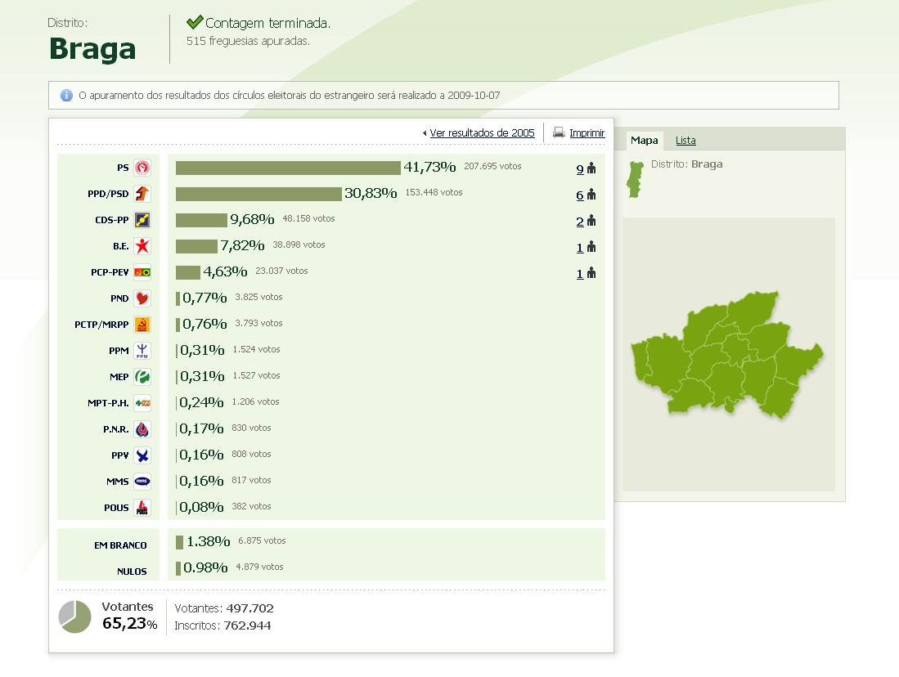Click the deputy person icon in PCP-PEV row
The width and height of the screenshot is (899, 677).
point(591,273)
